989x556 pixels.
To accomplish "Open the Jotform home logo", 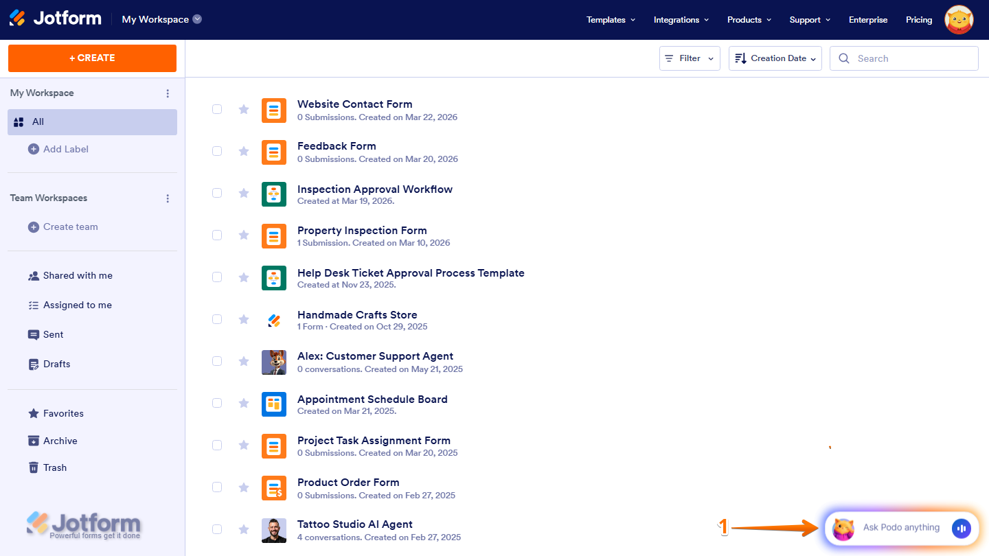I will tap(55, 19).
